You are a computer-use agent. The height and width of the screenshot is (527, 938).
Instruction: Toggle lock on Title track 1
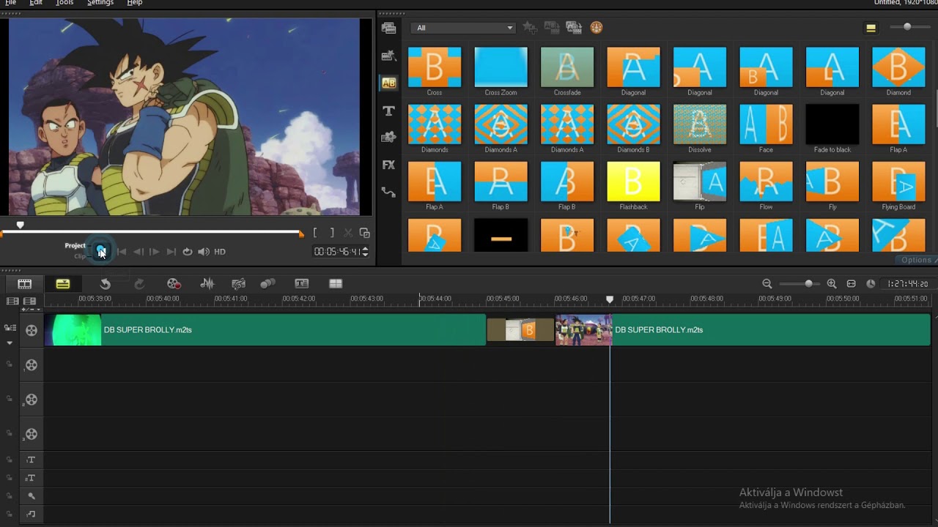[x=10, y=460]
